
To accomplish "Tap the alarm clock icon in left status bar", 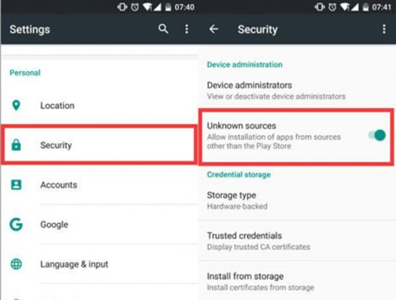I will [x=135, y=7].
